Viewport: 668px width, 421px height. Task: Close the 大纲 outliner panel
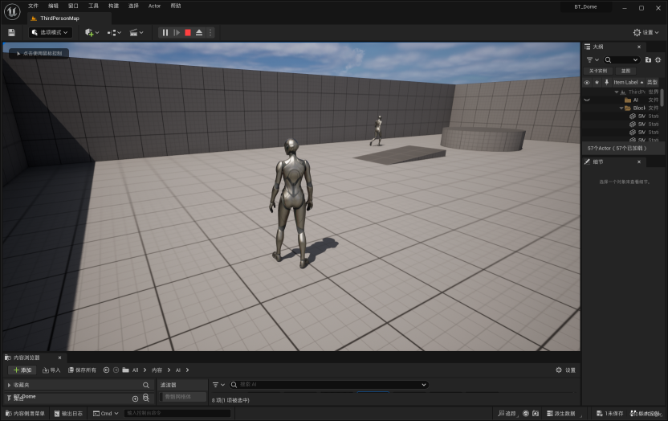[638, 47]
